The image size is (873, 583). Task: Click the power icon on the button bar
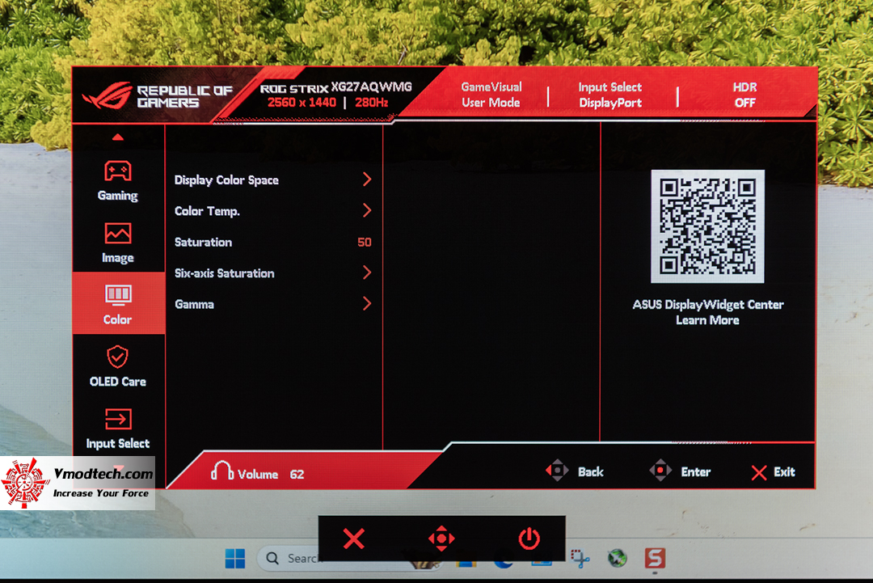click(x=529, y=539)
